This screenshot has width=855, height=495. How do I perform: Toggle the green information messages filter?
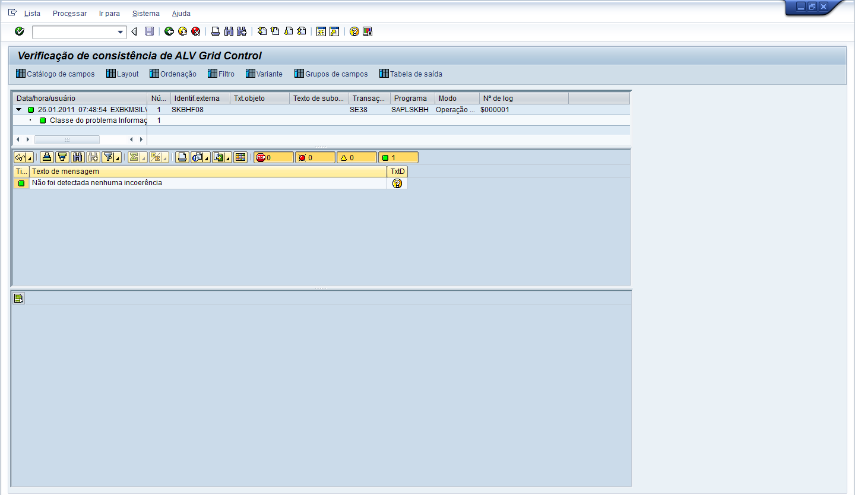(x=398, y=157)
